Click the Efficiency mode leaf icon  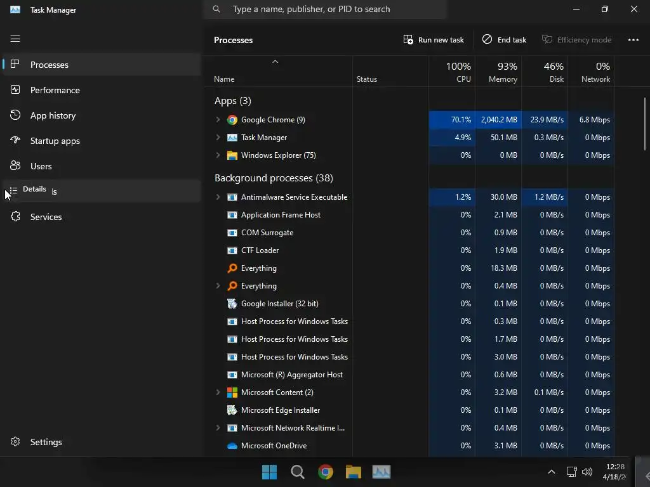pyautogui.click(x=547, y=39)
